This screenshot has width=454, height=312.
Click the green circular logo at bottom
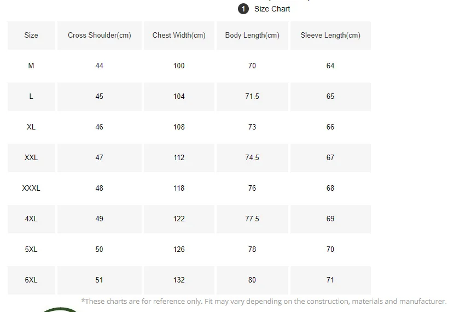tap(61, 310)
